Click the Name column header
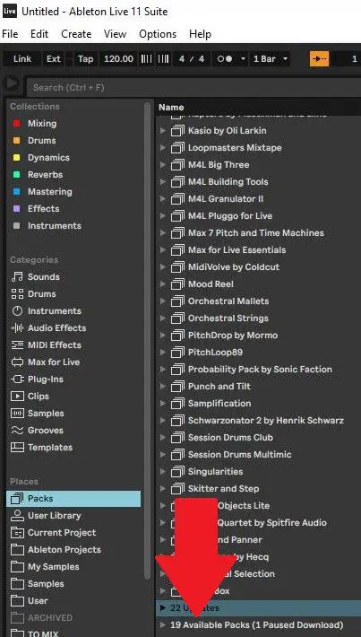 [171, 108]
